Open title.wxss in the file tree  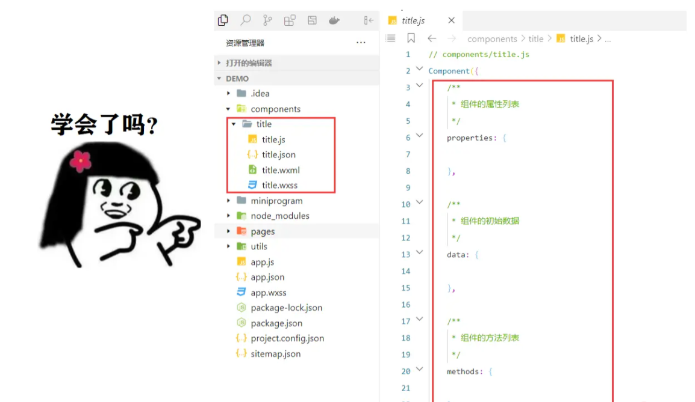coord(279,185)
